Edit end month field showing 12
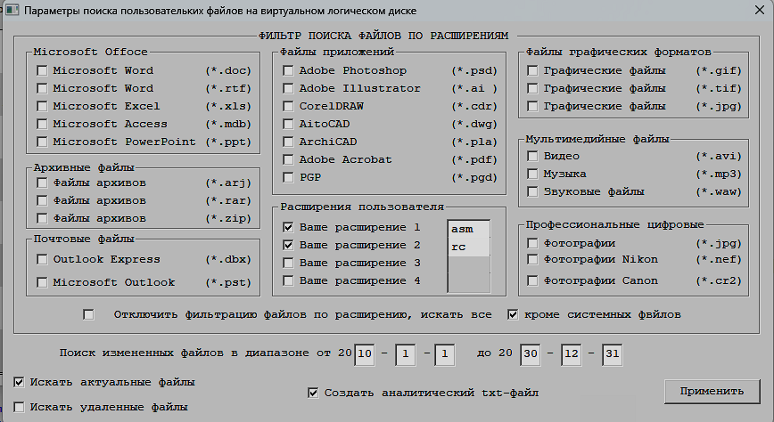The width and height of the screenshot is (774, 422). pos(571,354)
